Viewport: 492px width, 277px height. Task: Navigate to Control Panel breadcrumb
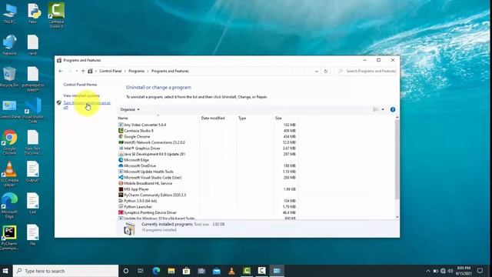pos(111,72)
